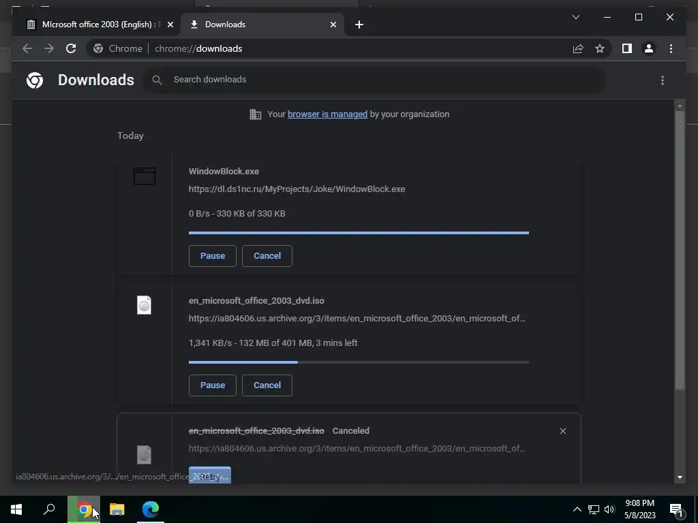Viewport: 698px width, 523px height.
Task: Cancel the WindowBlock.exe download
Action: coord(267,256)
